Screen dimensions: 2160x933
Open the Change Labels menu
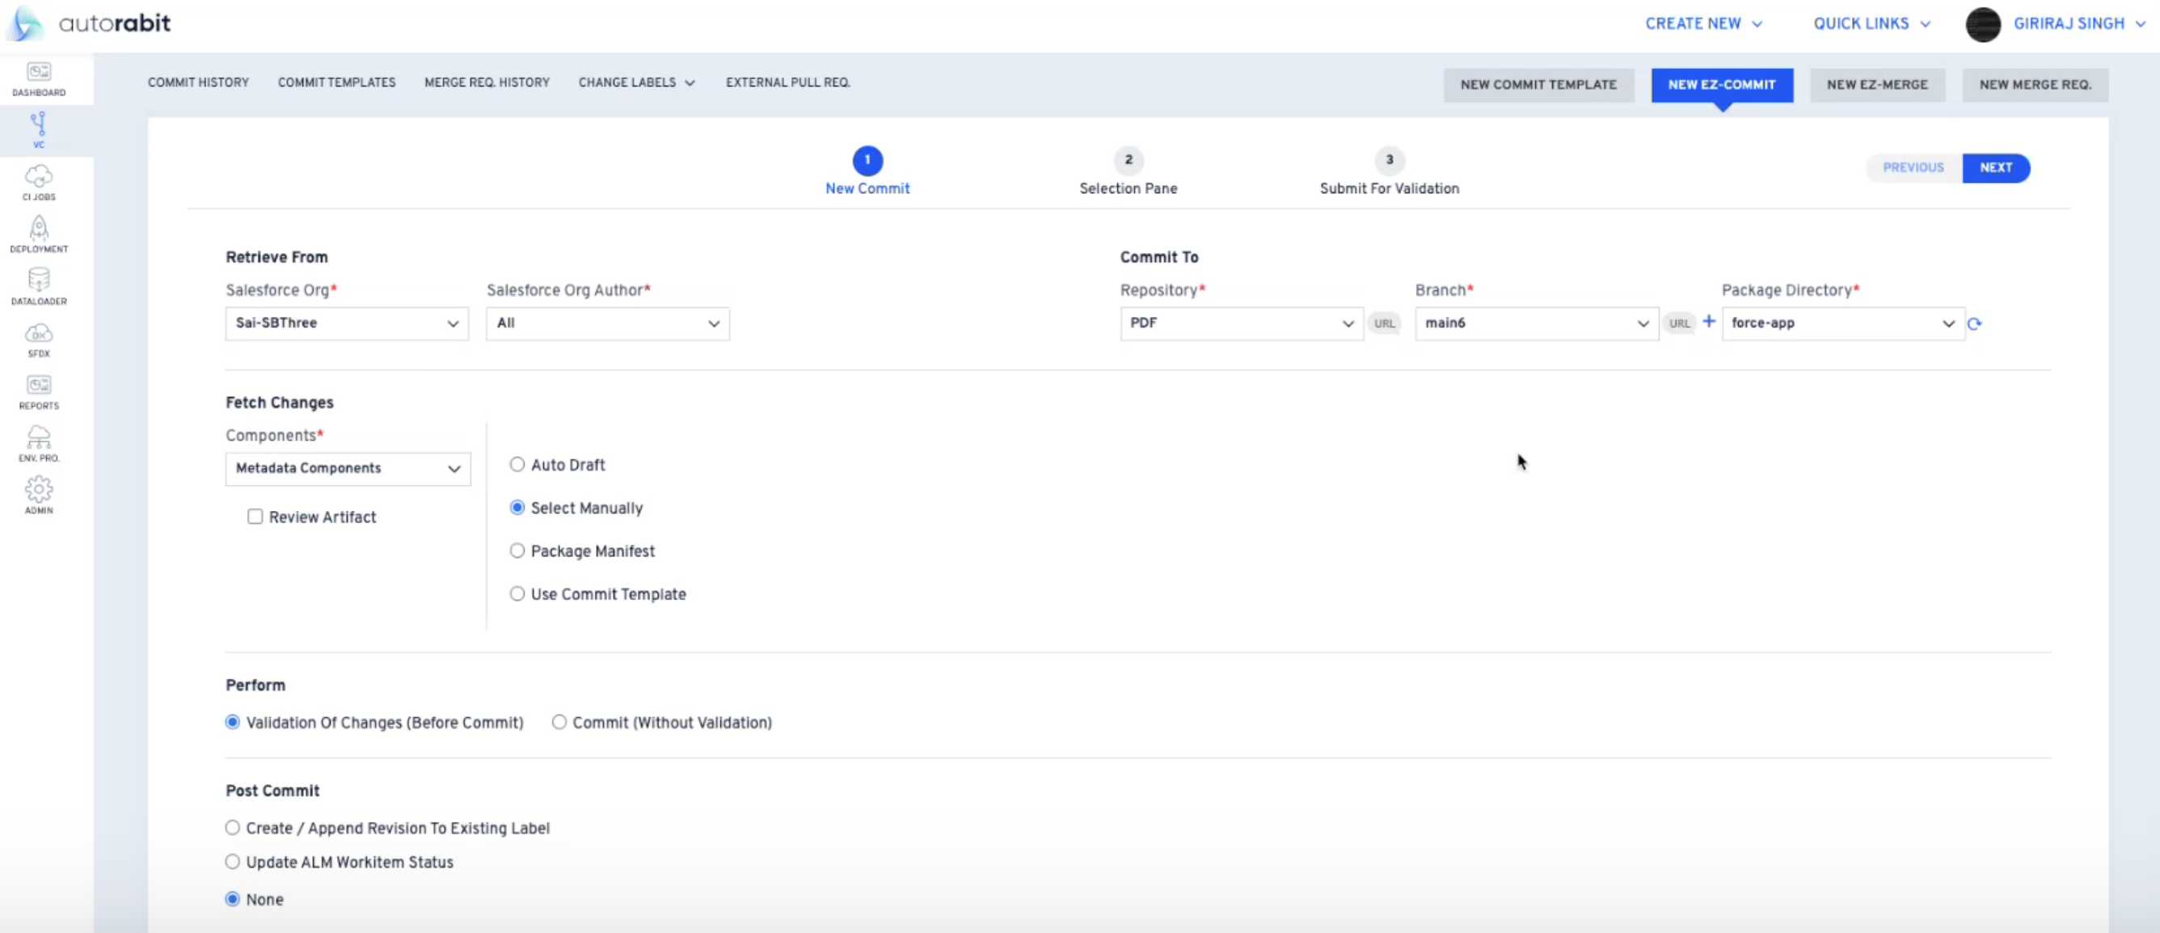click(635, 82)
